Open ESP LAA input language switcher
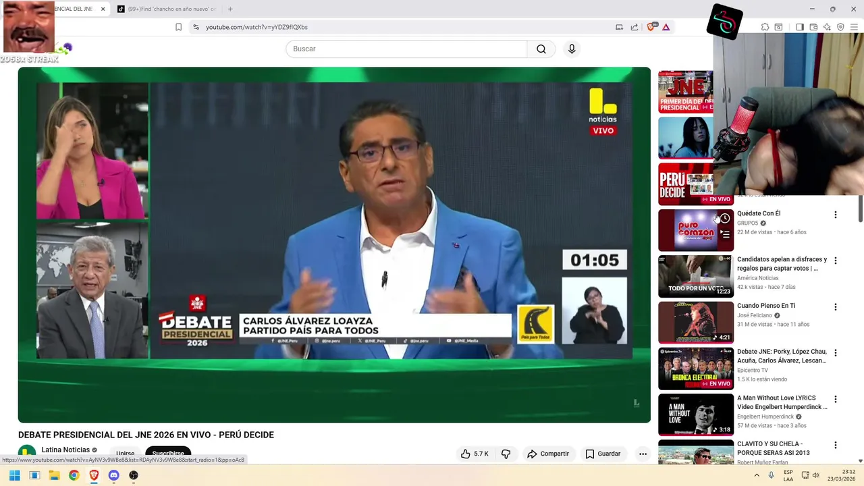Screen dimensions: 864x486 tap(788, 475)
